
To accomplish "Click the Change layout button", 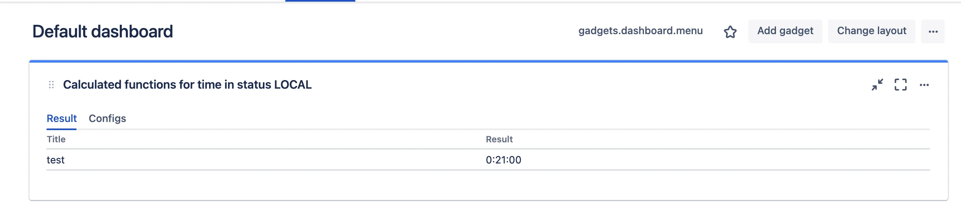I will (x=872, y=31).
